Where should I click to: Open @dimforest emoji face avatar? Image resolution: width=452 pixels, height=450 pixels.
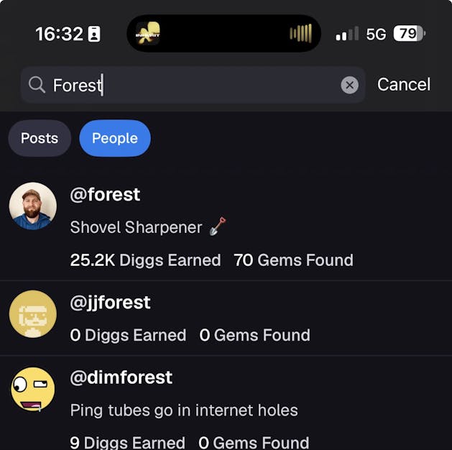33,389
